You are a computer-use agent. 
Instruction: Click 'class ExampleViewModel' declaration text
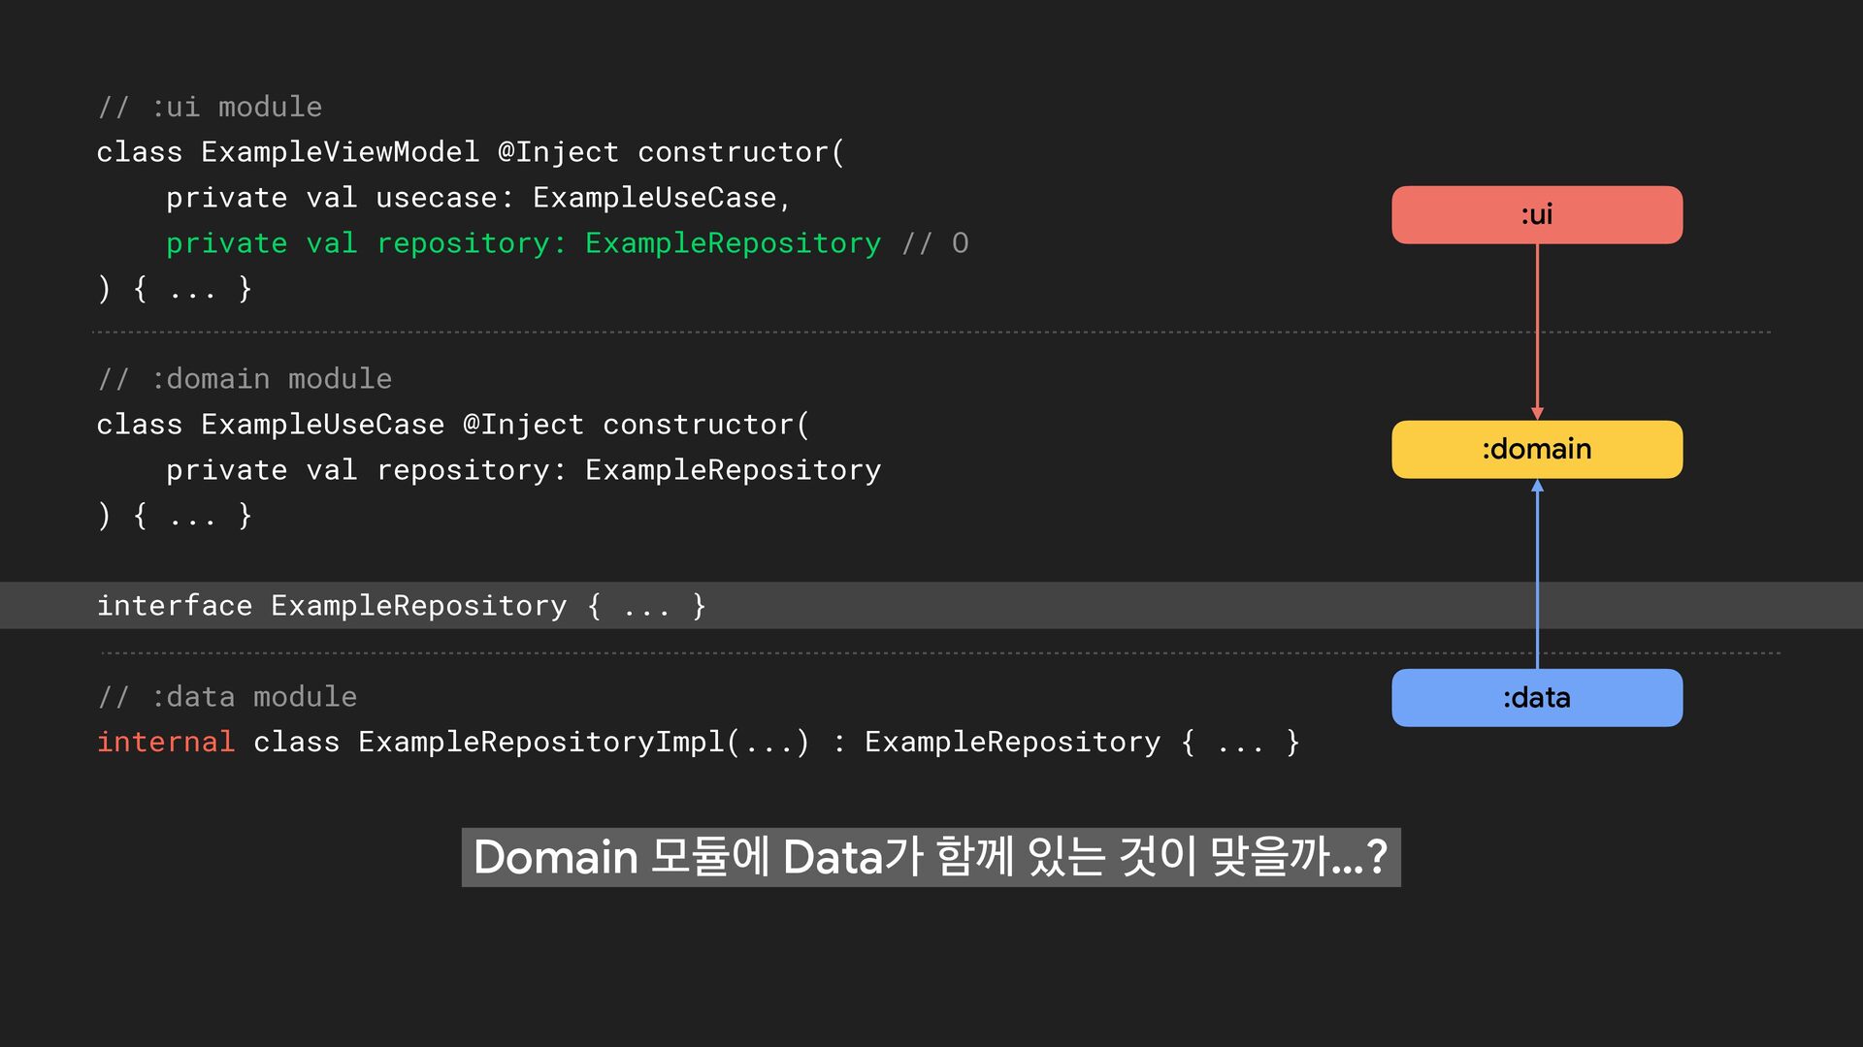point(287,152)
